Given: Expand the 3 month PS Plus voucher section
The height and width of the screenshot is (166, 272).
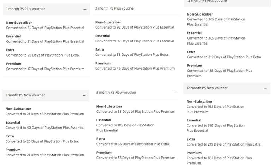Looking at the screenshot, I should (x=115, y=8).
